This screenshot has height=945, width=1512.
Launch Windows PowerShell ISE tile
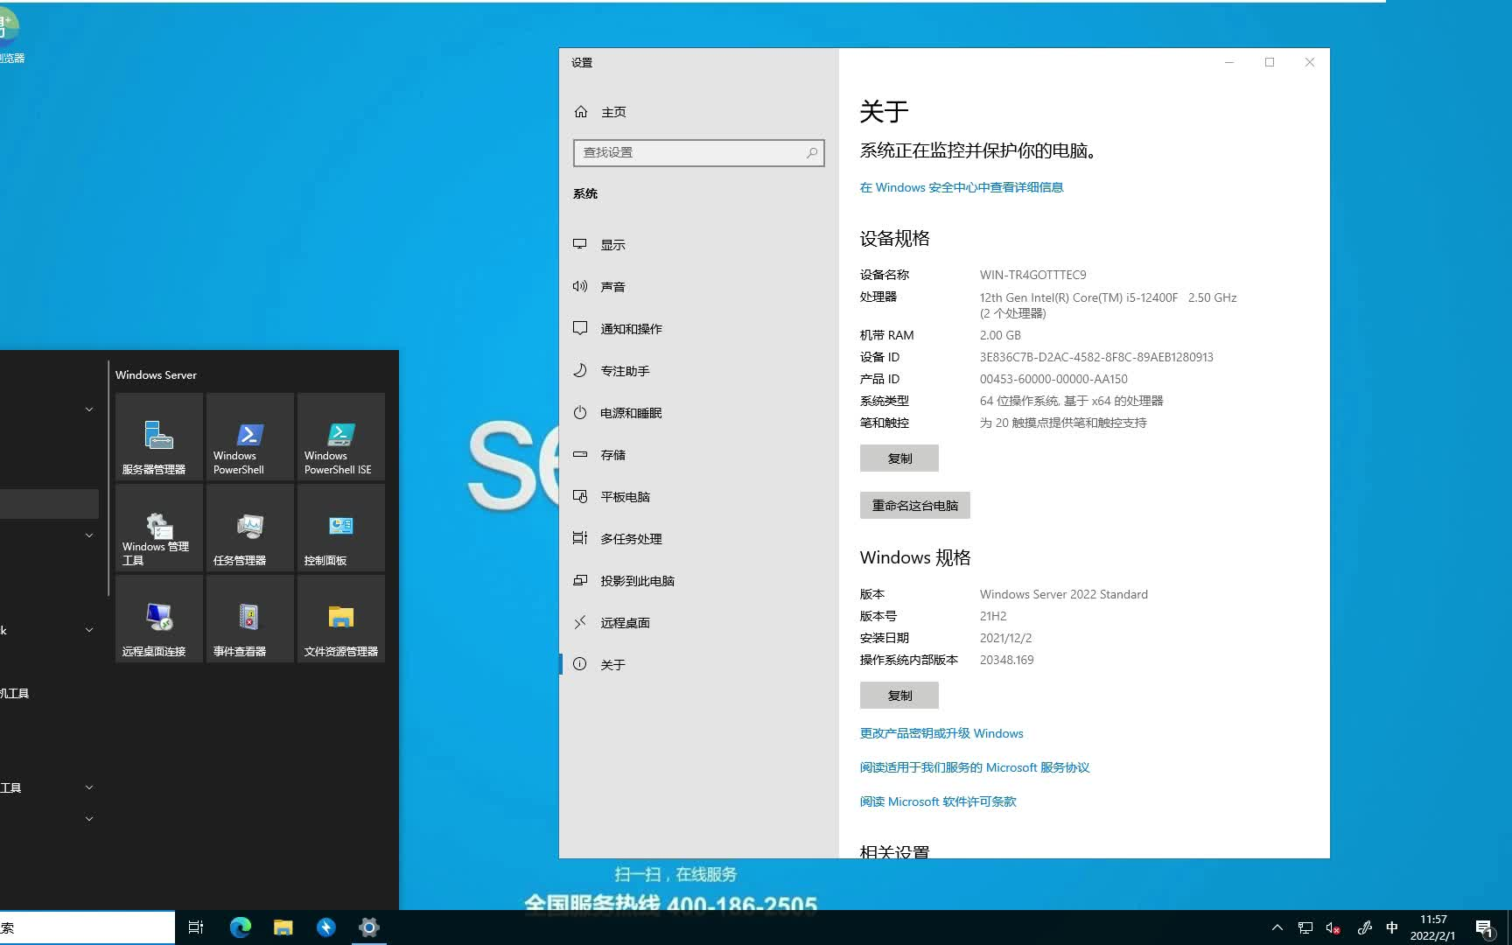click(x=341, y=436)
